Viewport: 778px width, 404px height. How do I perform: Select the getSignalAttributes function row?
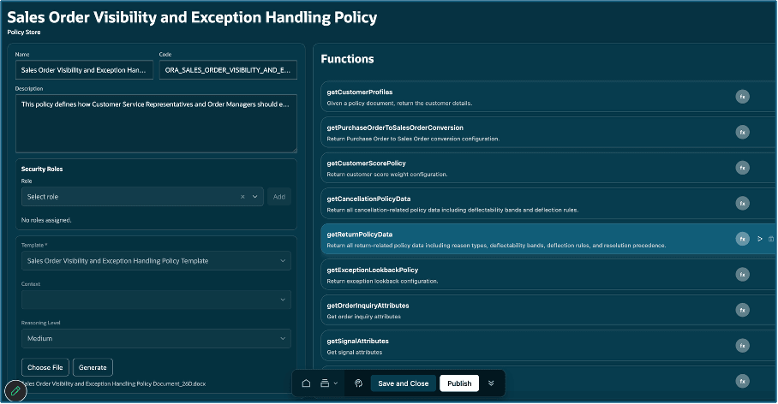548,346
